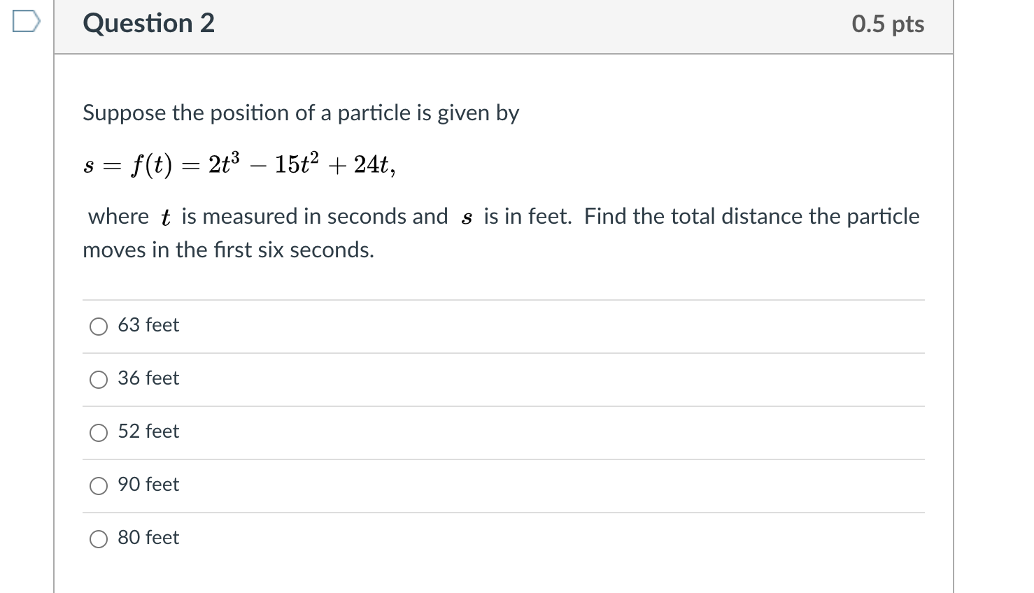Pick the 80 feet answer option
The width and height of the screenshot is (1034, 593).
pyautogui.click(x=99, y=538)
